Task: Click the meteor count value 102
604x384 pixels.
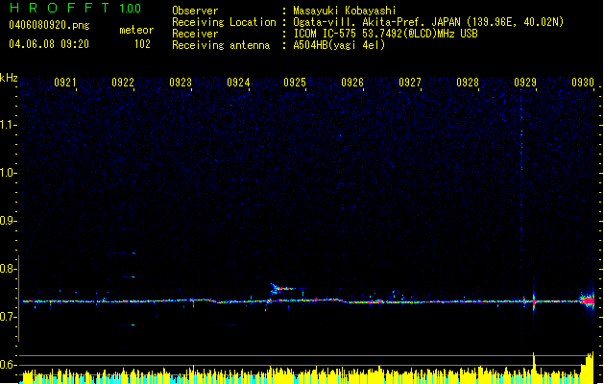Action: coord(142,44)
